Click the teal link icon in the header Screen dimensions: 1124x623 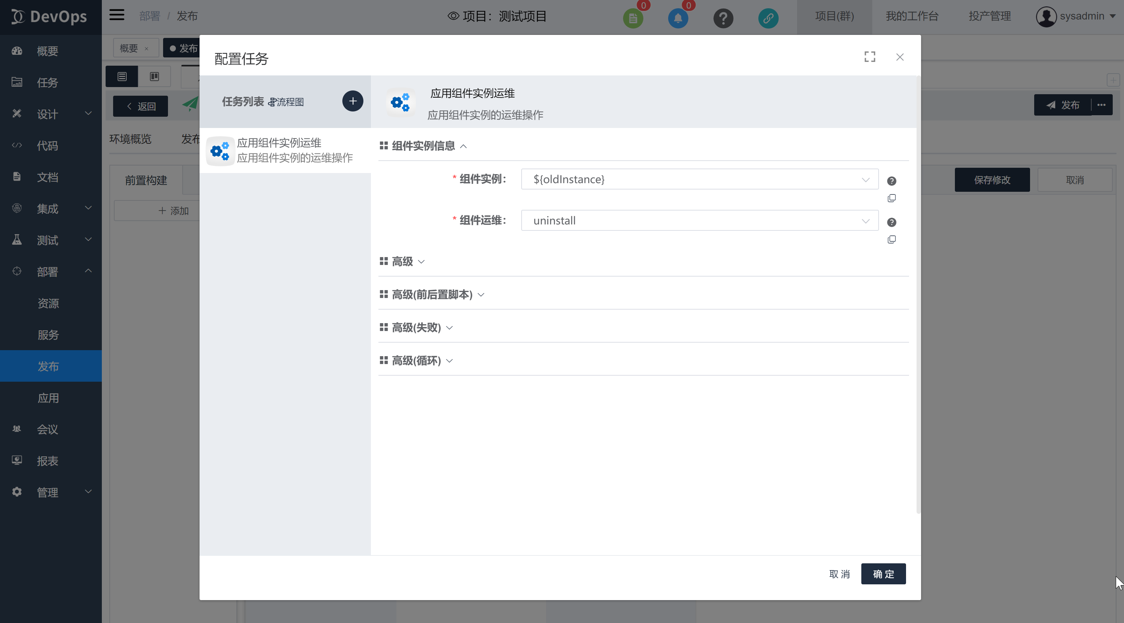click(x=768, y=18)
